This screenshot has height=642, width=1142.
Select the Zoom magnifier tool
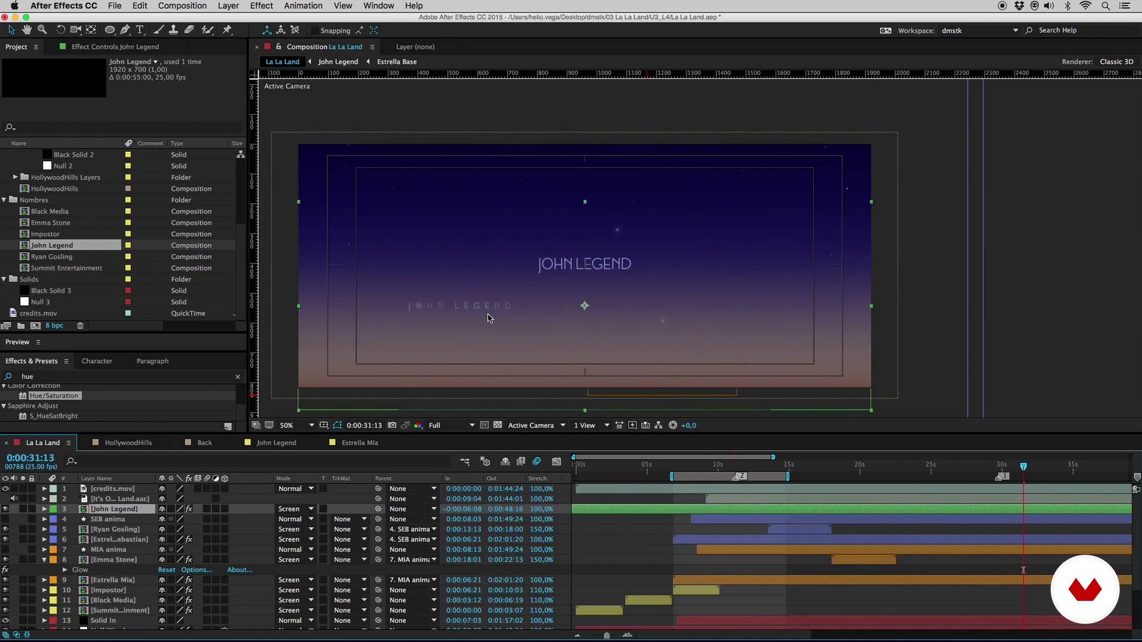click(x=42, y=30)
